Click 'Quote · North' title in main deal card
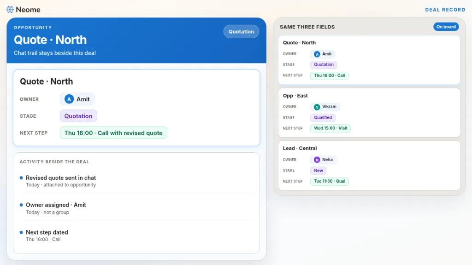The width and height of the screenshot is (472, 265). [47, 81]
